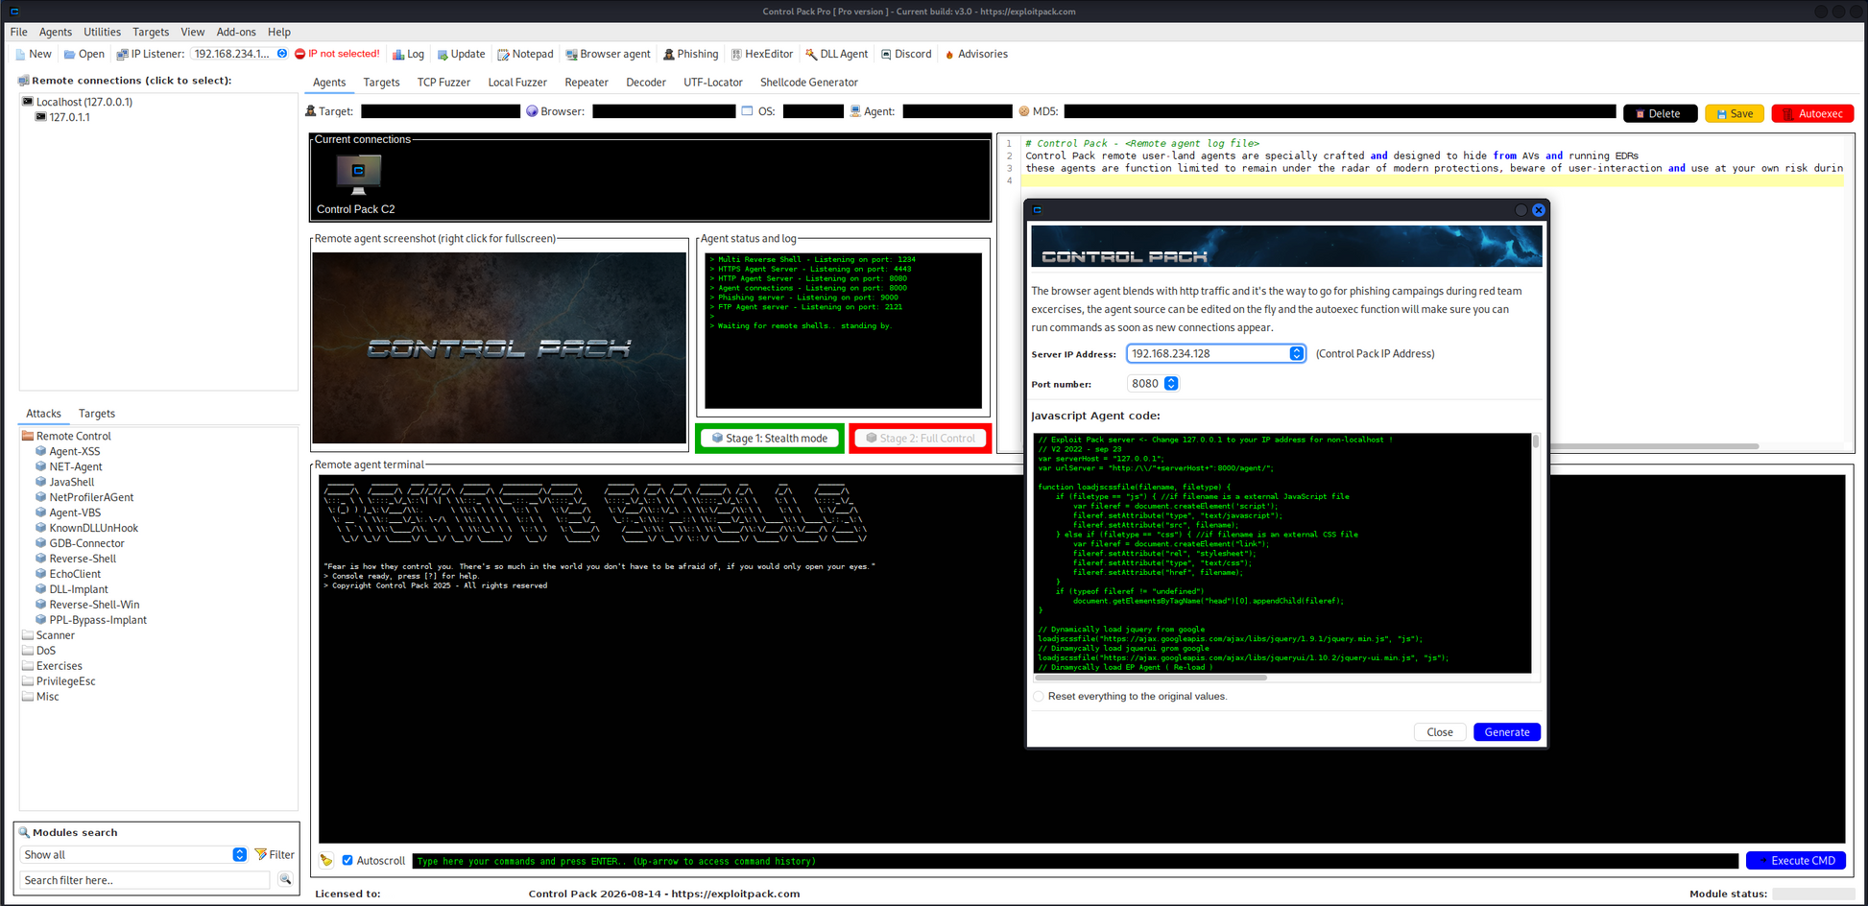Viewport: 1868px width, 906px height.
Task: Open the Add-ons menu
Action: 236,32
